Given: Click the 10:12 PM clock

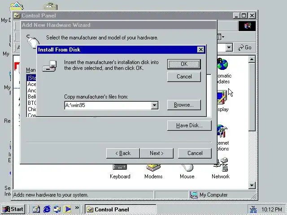Looking at the screenshot, I should pos(272,210).
